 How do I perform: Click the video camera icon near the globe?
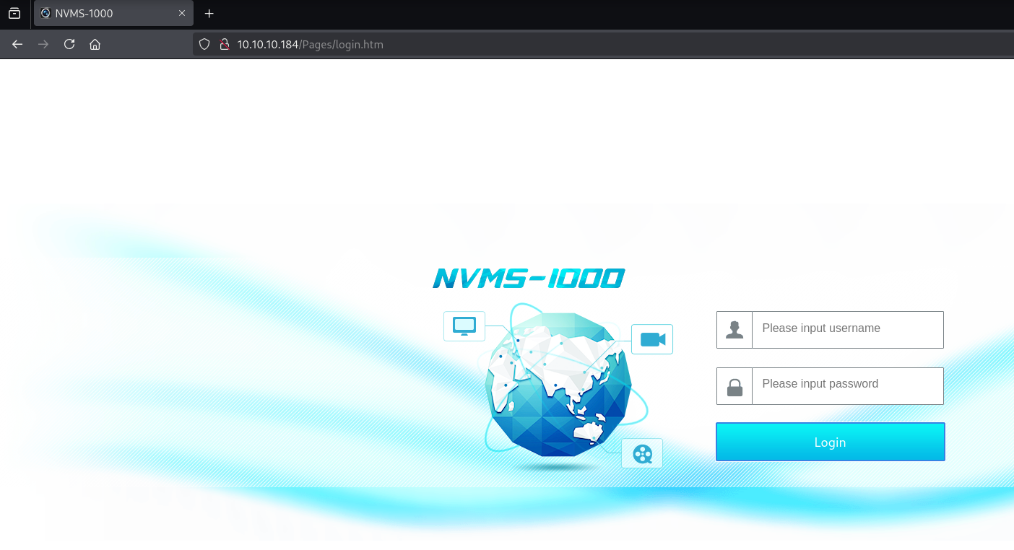click(651, 339)
